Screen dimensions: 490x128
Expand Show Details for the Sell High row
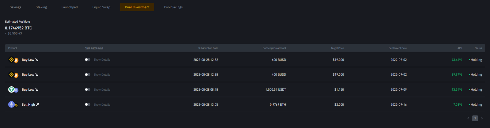tap(102, 105)
